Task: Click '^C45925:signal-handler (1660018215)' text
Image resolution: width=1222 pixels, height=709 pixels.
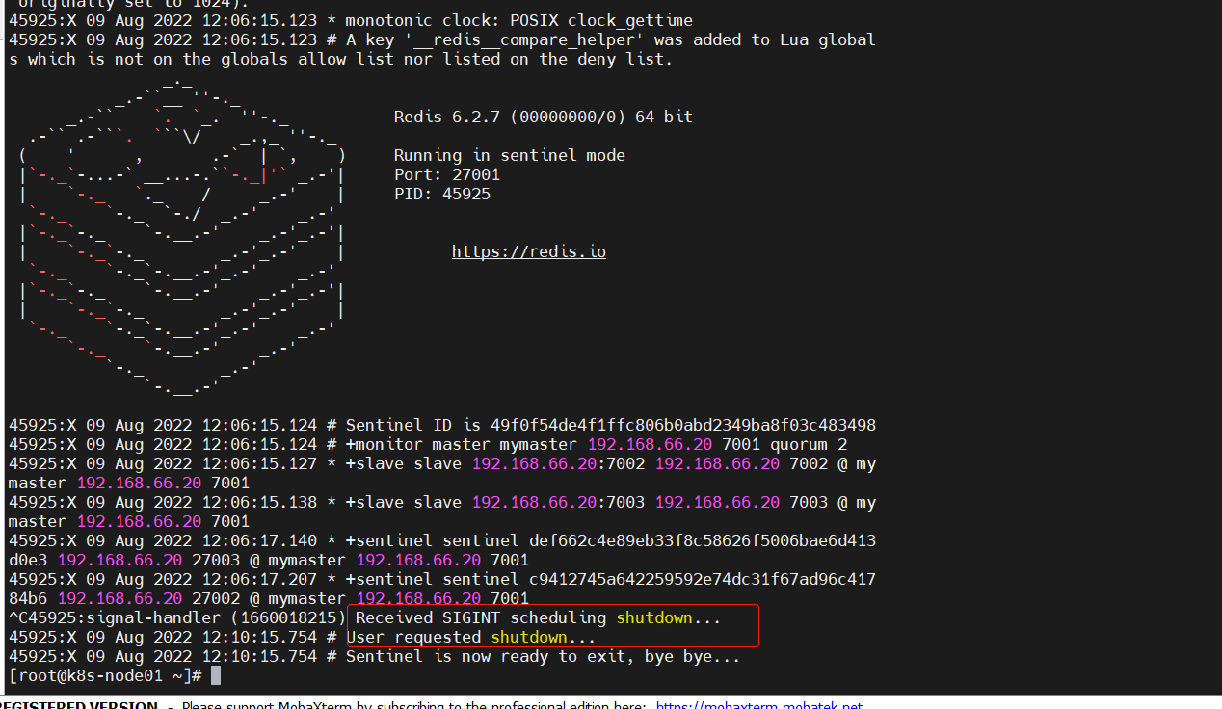Action: [x=177, y=617]
